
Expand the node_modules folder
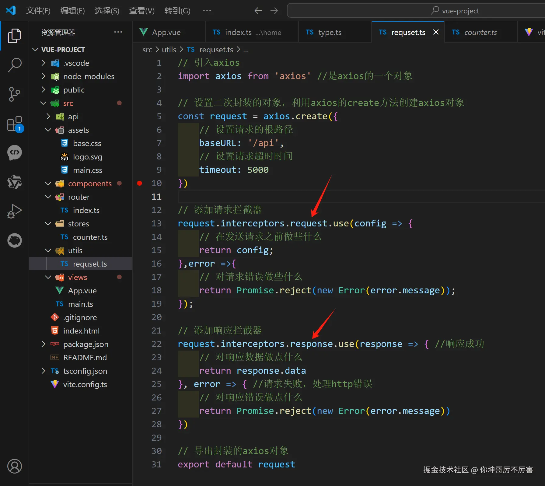tap(44, 76)
